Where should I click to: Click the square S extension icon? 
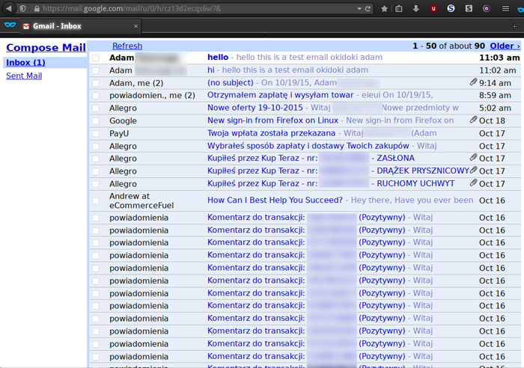tap(469, 8)
